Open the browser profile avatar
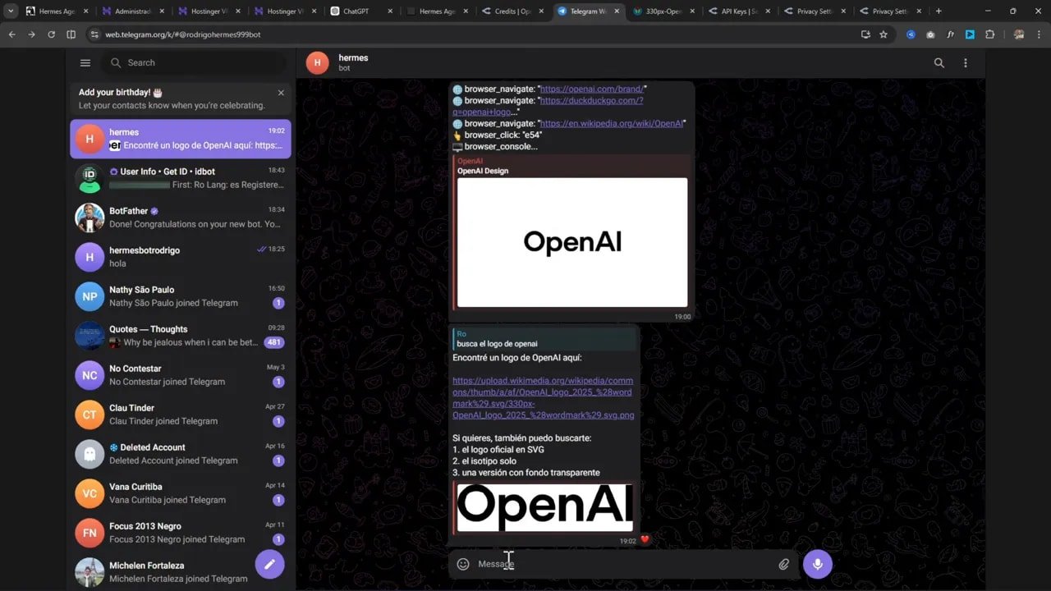Viewport: 1051px width, 591px height. (x=1019, y=34)
